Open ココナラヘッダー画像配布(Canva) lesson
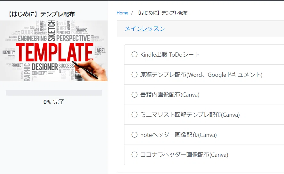Image resolution: width=284 pixels, height=174 pixels. (x=184, y=154)
